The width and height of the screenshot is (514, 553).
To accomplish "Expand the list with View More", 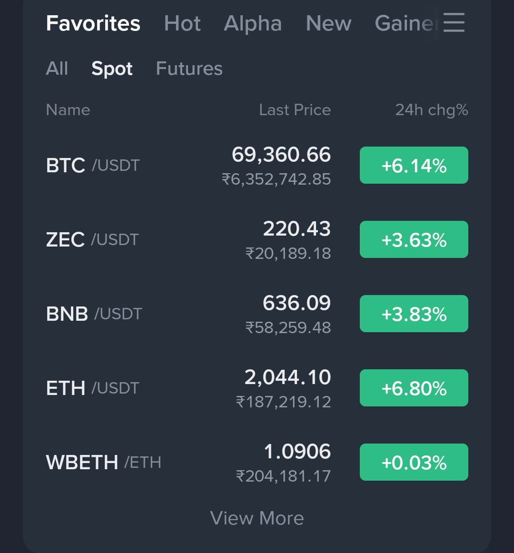I will pyautogui.click(x=257, y=518).
